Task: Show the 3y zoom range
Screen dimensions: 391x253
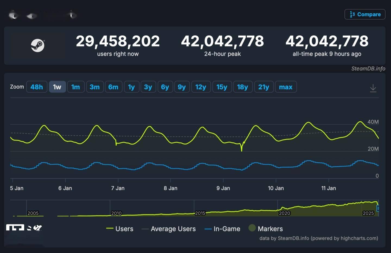Action: click(x=148, y=87)
